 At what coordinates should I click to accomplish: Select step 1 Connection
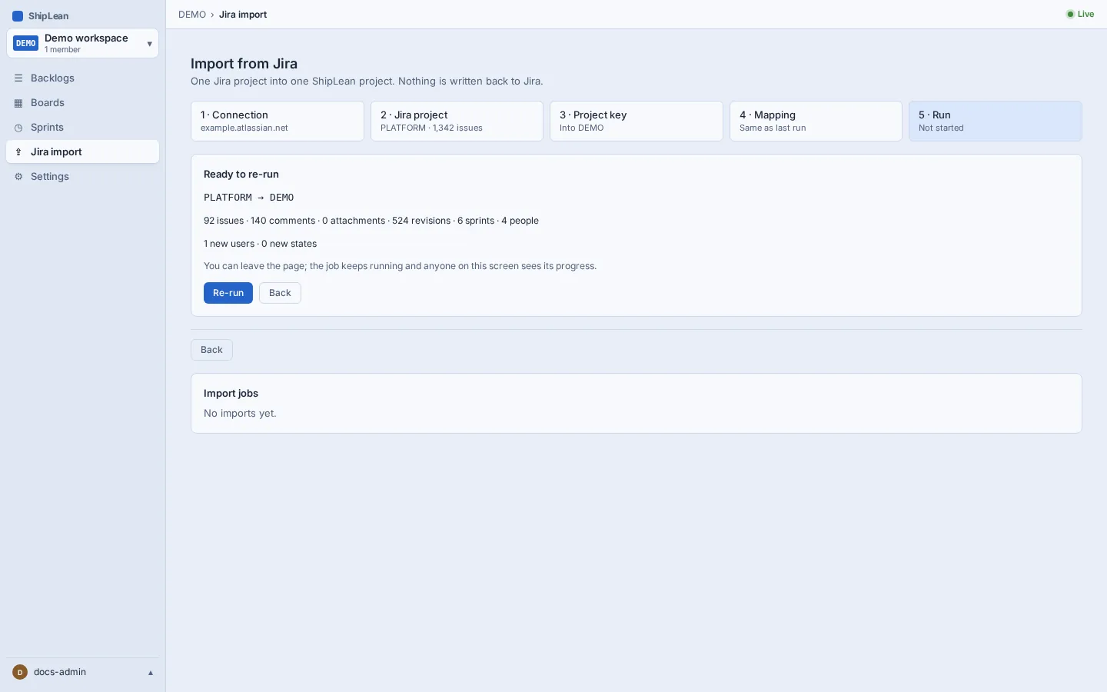(x=278, y=121)
